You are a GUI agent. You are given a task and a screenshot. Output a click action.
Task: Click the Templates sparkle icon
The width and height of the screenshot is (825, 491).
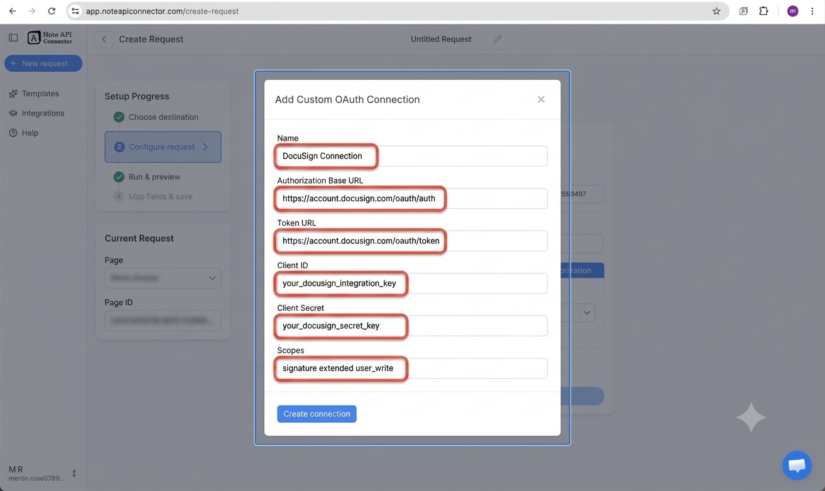coord(13,94)
